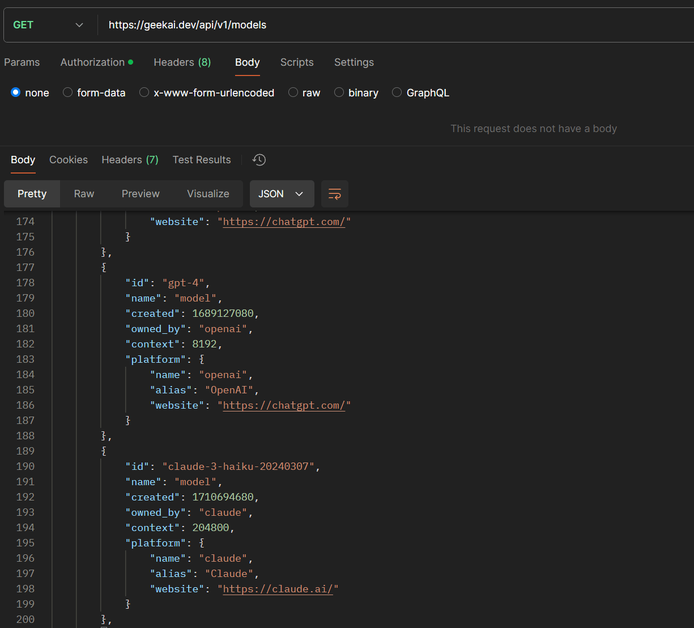Switch to Raw response view
Image resolution: width=694 pixels, height=628 pixels.
84,194
